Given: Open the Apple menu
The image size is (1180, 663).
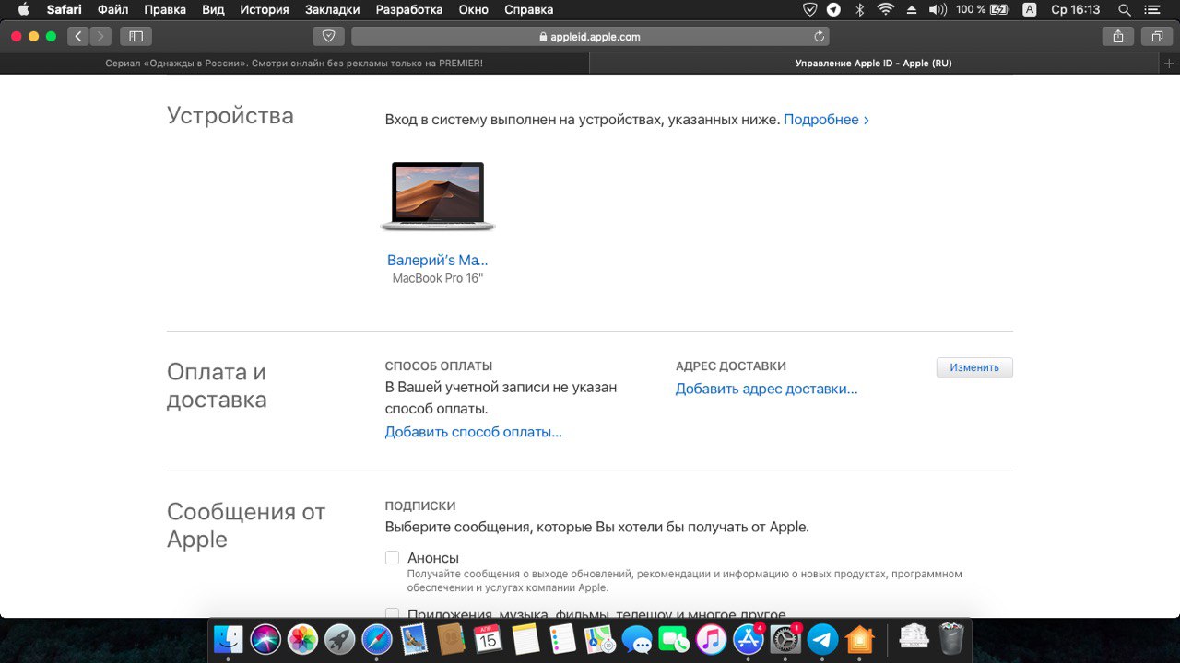Looking at the screenshot, I should 23,10.
